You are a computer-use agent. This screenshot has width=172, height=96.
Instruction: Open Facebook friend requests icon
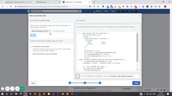(119, 11)
